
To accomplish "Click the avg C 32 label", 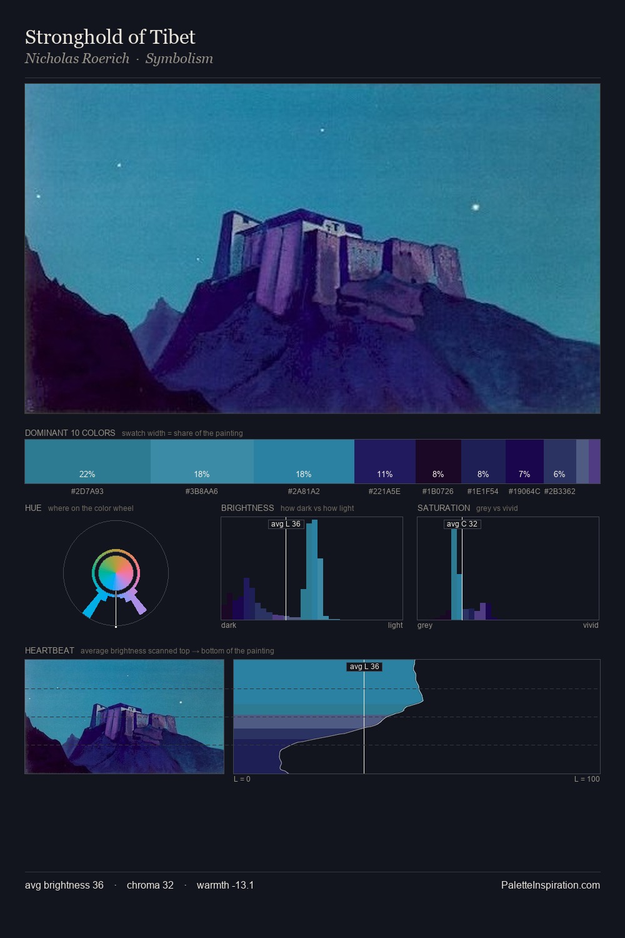I will click(462, 524).
